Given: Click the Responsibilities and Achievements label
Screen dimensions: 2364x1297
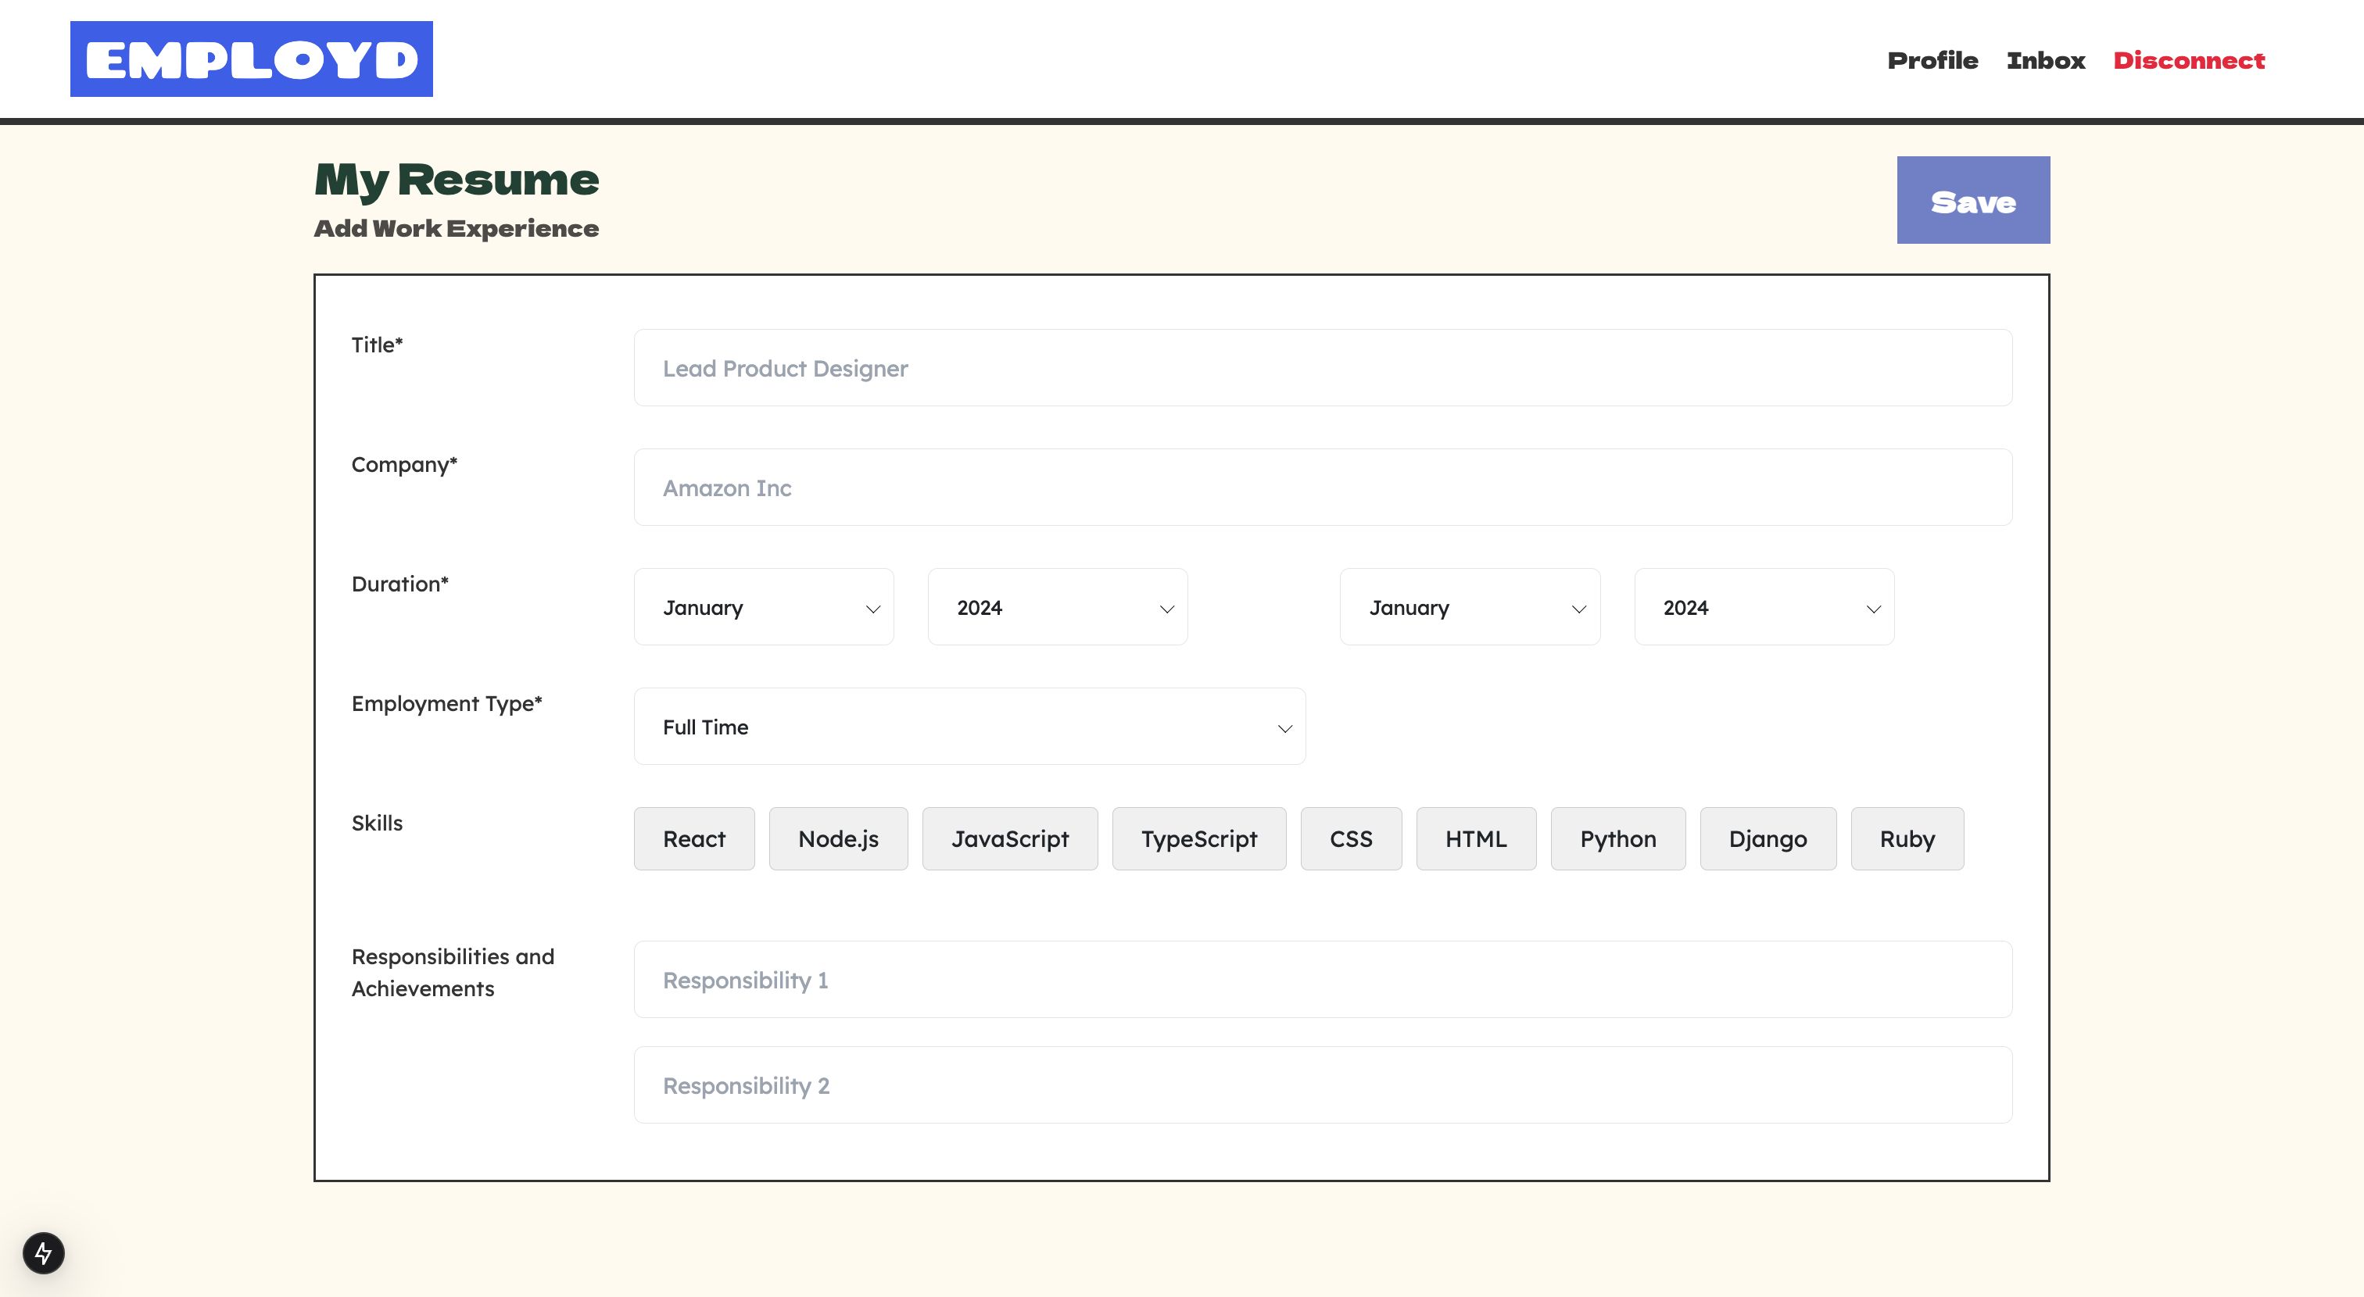Looking at the screenshot, I should tap(453, 972).
